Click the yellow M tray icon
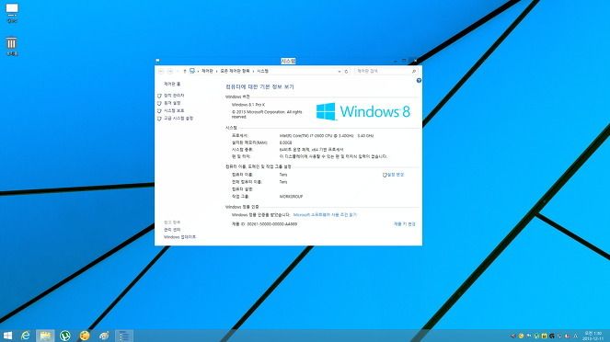610x342 pixels. tap(544, 336)
